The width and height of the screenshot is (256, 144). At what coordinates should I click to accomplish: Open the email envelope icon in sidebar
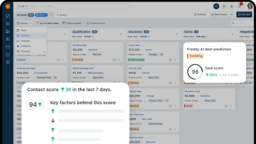[8, 47]
